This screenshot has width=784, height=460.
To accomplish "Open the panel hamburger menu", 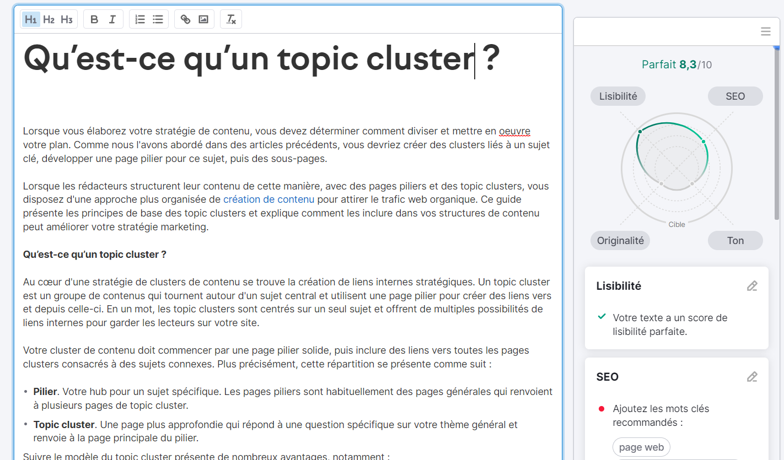I will (x=765, y=31).
